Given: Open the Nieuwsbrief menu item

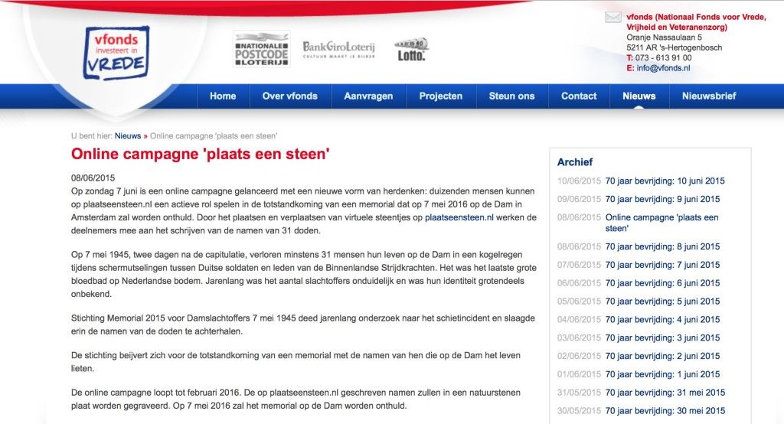Looking at the screenshot, I should [x=709, y=96].
